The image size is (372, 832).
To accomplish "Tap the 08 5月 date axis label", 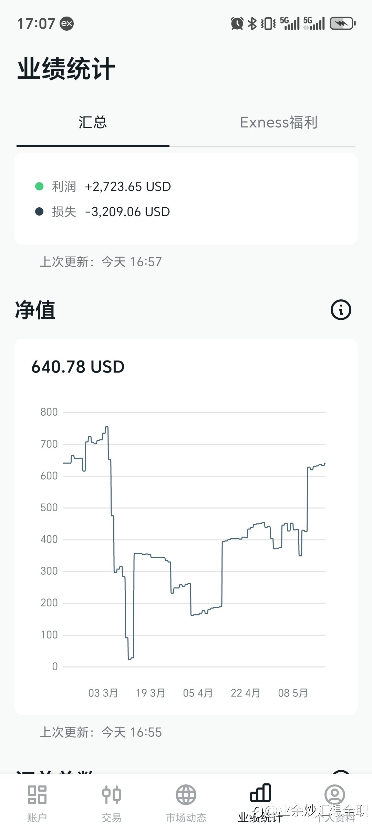I will 293,693.
